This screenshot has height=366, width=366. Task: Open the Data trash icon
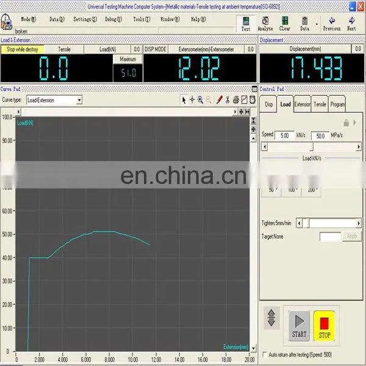(304, 24)
